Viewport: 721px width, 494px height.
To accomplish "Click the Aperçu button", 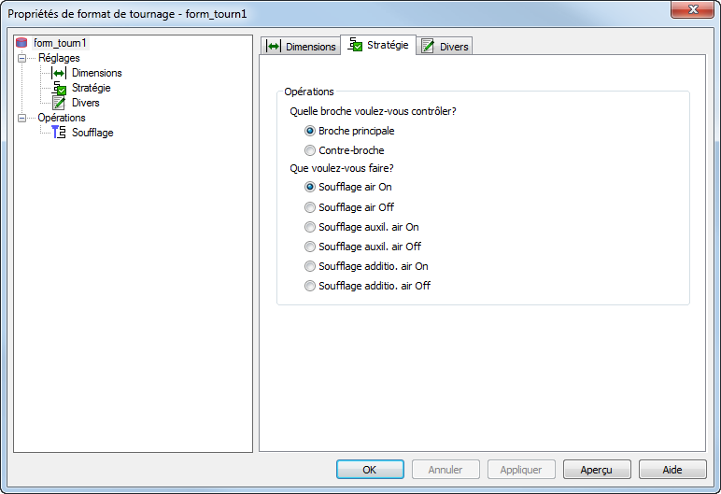I will [x=596, y=469].
